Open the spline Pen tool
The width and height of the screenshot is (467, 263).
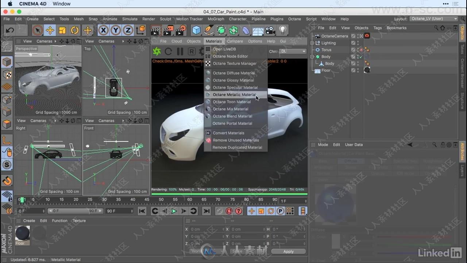209,30
